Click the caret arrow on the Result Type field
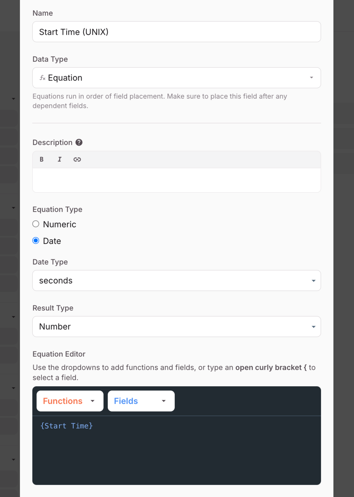 point(313,327)
